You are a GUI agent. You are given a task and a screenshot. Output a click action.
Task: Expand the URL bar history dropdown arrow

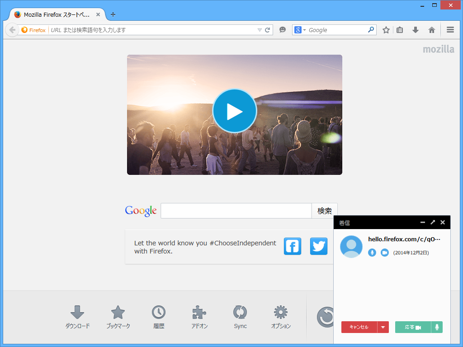point(260,30)
